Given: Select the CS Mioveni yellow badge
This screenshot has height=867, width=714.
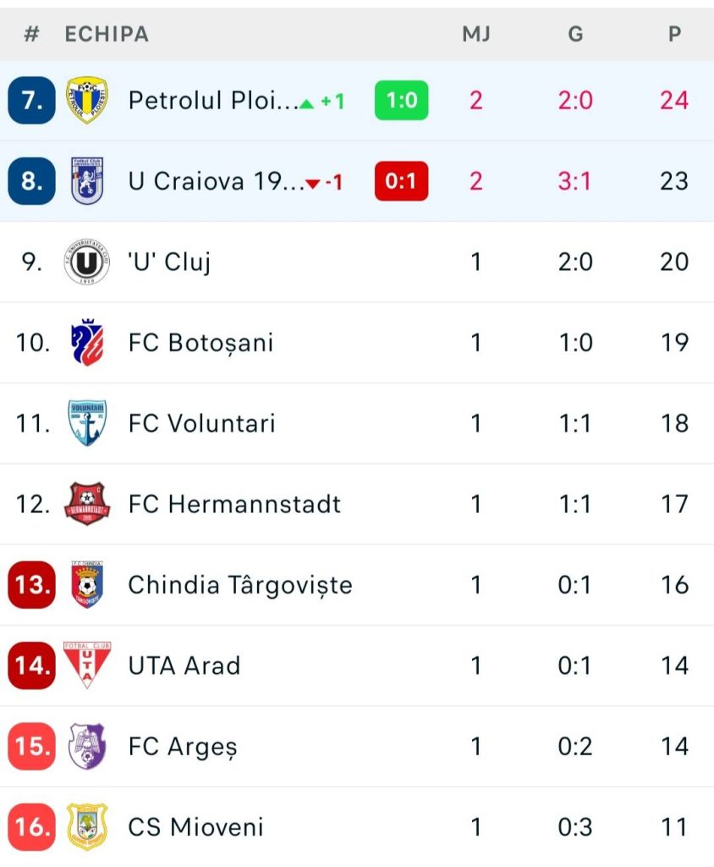Looking at the screenshot, I should 87,827.
